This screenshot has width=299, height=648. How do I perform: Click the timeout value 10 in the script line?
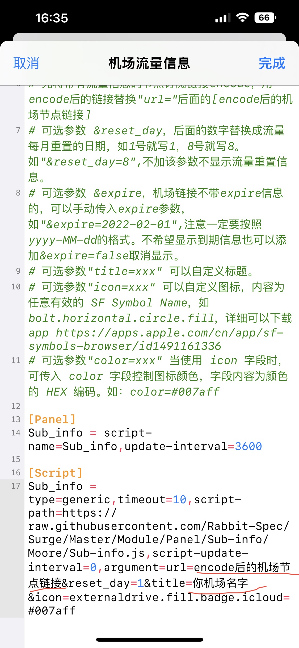point(180,500)
